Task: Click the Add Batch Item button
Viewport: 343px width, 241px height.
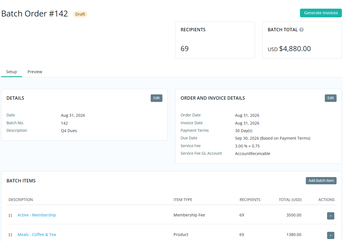Action: 321,181
